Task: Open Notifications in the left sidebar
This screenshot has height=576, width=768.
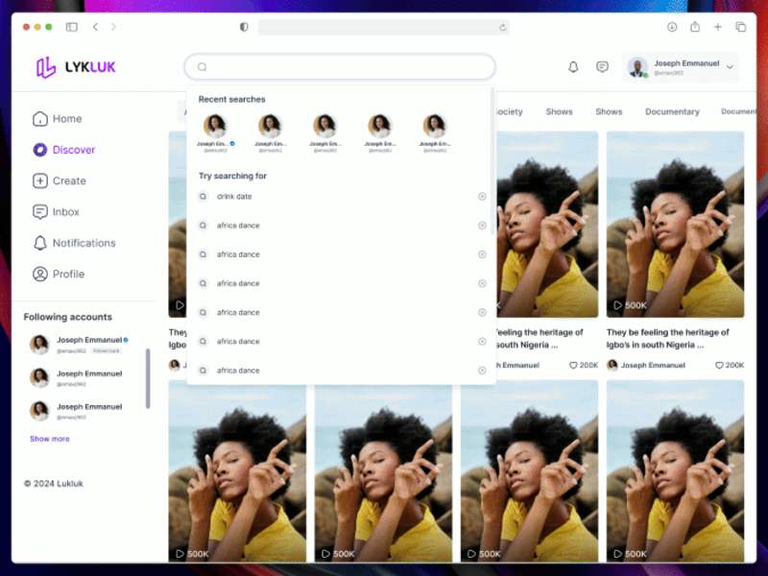Action: pos(74,243)
